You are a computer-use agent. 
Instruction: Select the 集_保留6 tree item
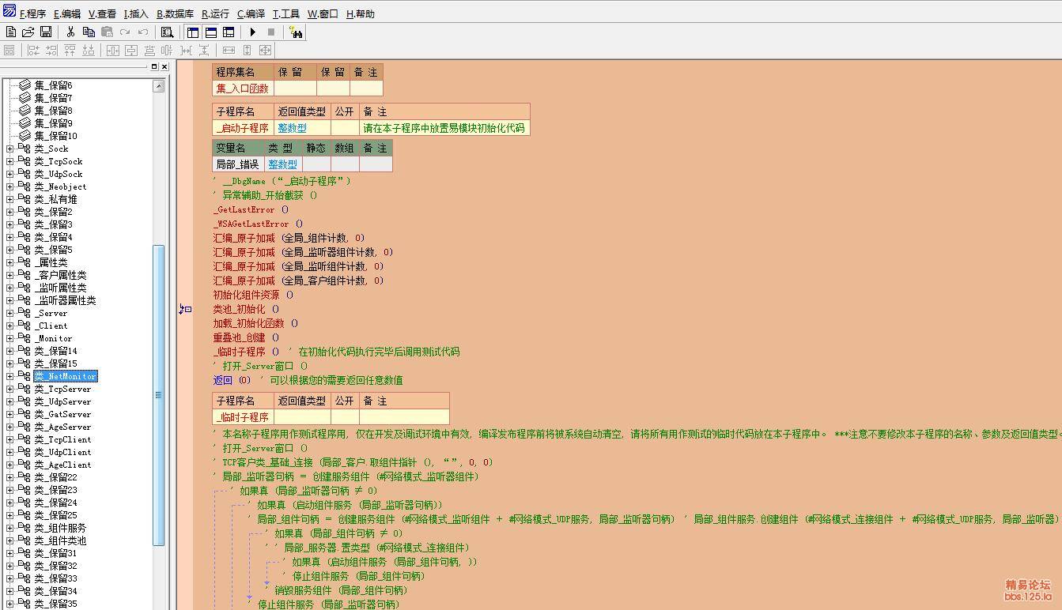(53, 85)
